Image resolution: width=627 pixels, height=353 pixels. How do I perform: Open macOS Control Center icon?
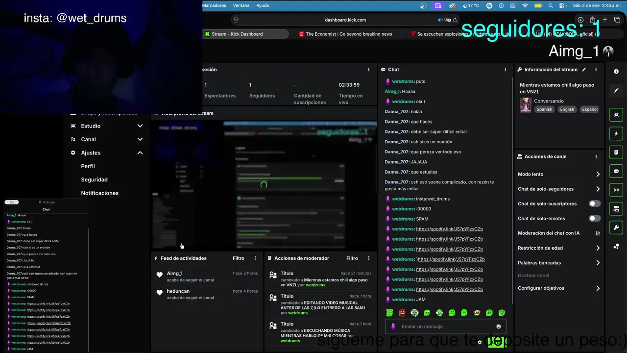563,5
